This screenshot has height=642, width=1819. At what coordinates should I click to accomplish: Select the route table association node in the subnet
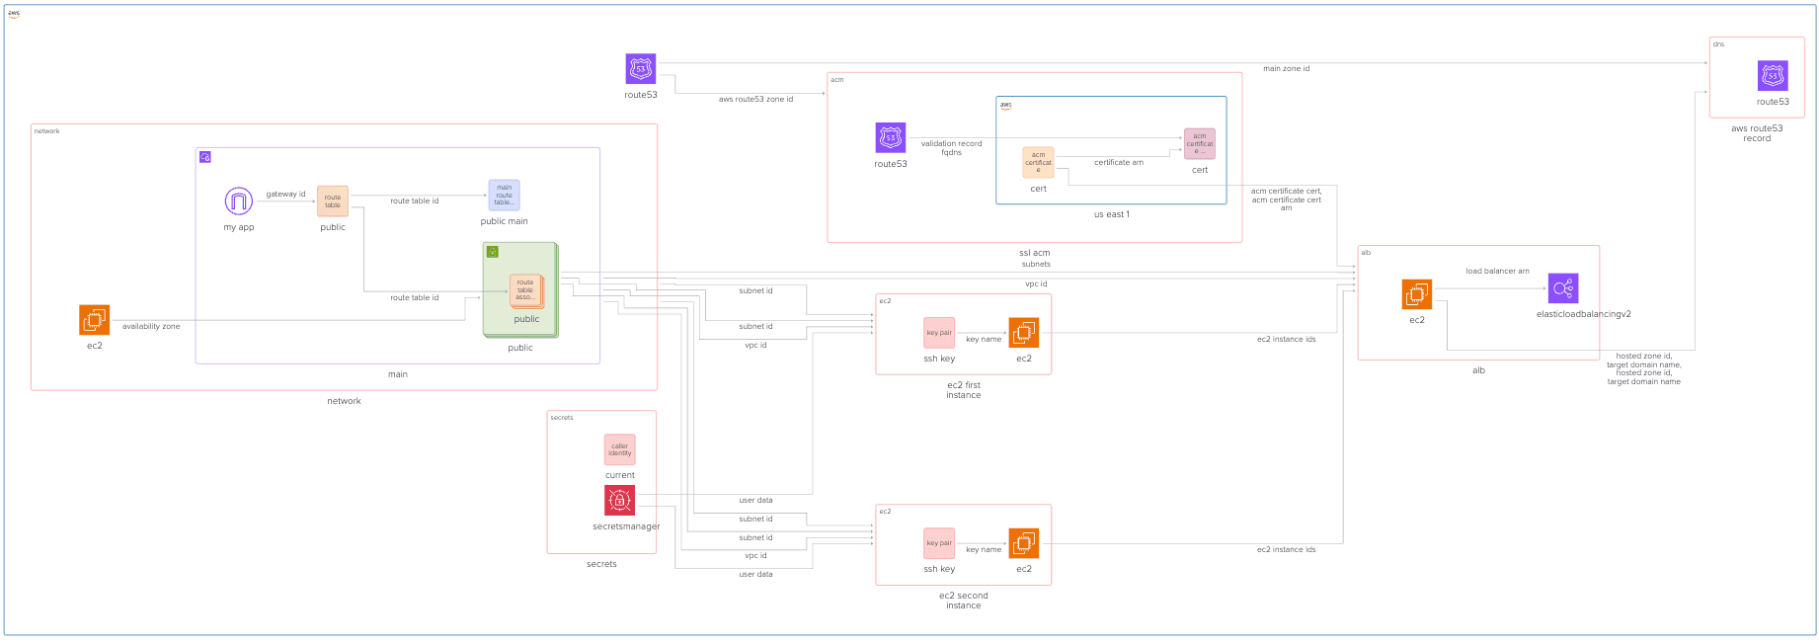pos(525,290)
